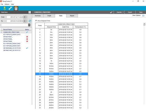Collapse the first record tree expander
The height and width of the screenshot is (111, 146).
[x=1, y=32]
